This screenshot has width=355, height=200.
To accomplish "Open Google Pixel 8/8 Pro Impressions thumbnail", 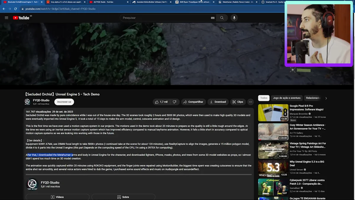I will (273, 112).
